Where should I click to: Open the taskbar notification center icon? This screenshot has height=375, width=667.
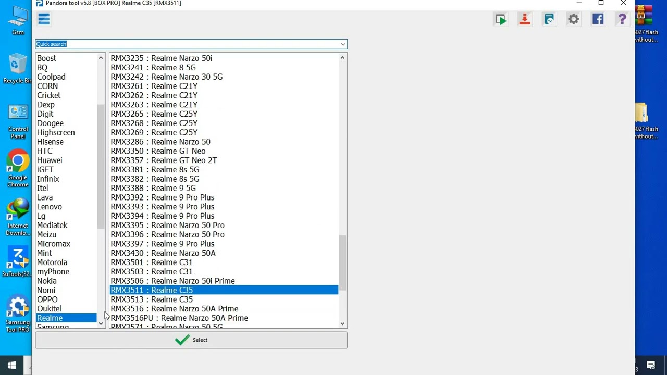(650, 365)
